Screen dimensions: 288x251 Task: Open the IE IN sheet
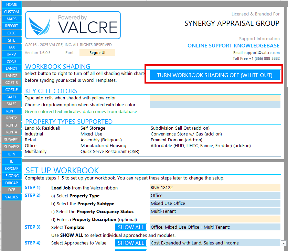(x=12, y=154)
